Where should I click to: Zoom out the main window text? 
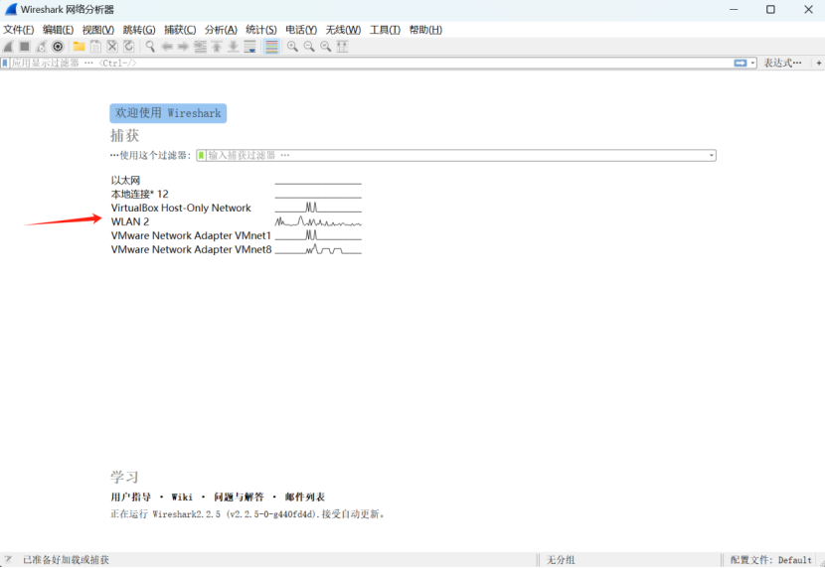(x=309, y=47)
